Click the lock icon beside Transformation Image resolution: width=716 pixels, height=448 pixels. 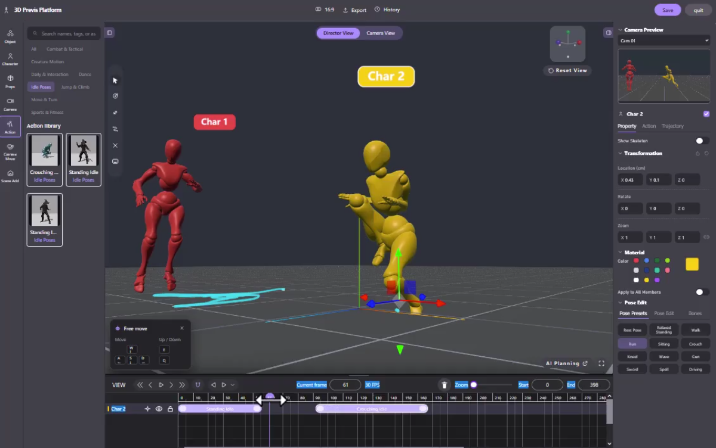click(x=698, y=154)
